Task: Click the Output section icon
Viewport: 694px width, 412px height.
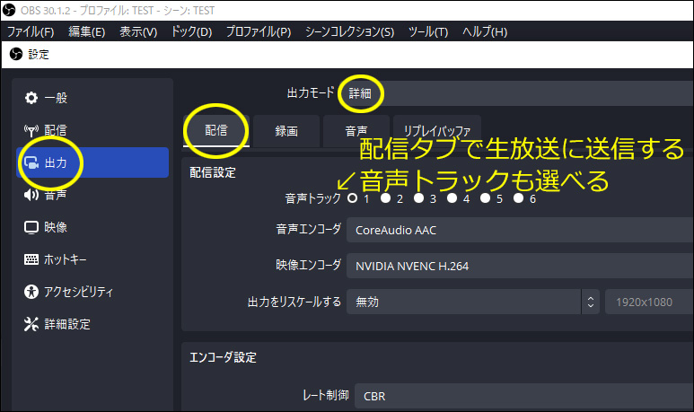Action: pos(31,162)
